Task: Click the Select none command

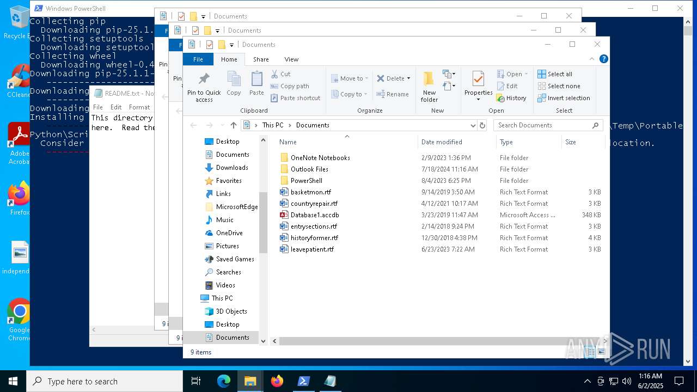Action: [x=559, y=86]
